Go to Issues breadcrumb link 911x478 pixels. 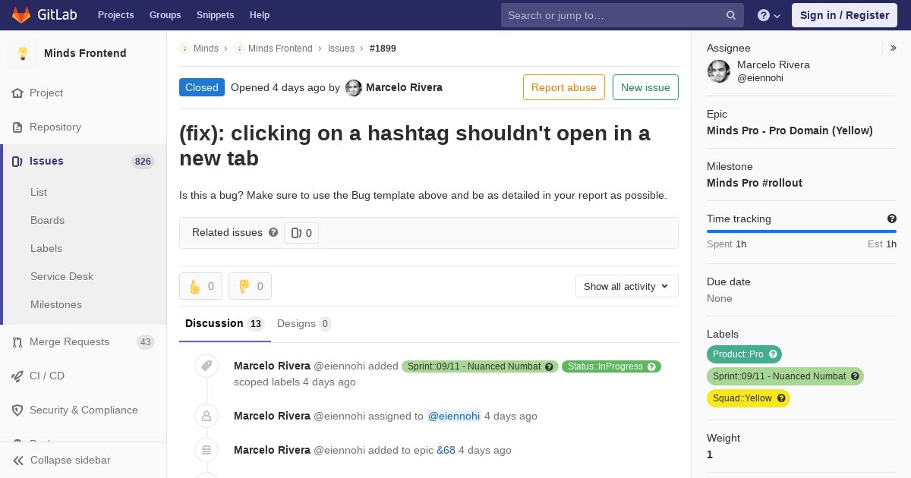[341, 49]
